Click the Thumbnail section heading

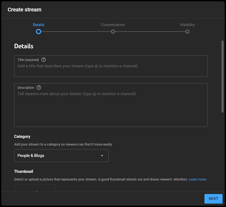pyautogui.click(x=24, y=171)
